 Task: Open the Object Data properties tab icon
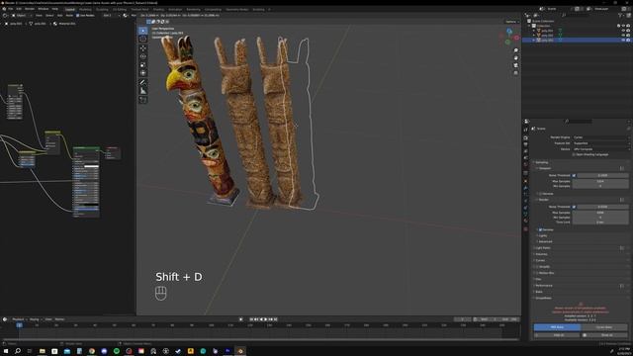tap(525, 215)
